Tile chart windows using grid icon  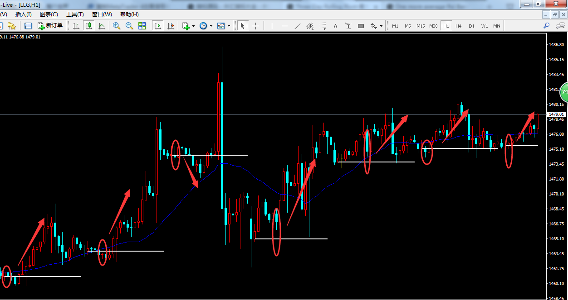pyautogui.click(x=142, y=26)
